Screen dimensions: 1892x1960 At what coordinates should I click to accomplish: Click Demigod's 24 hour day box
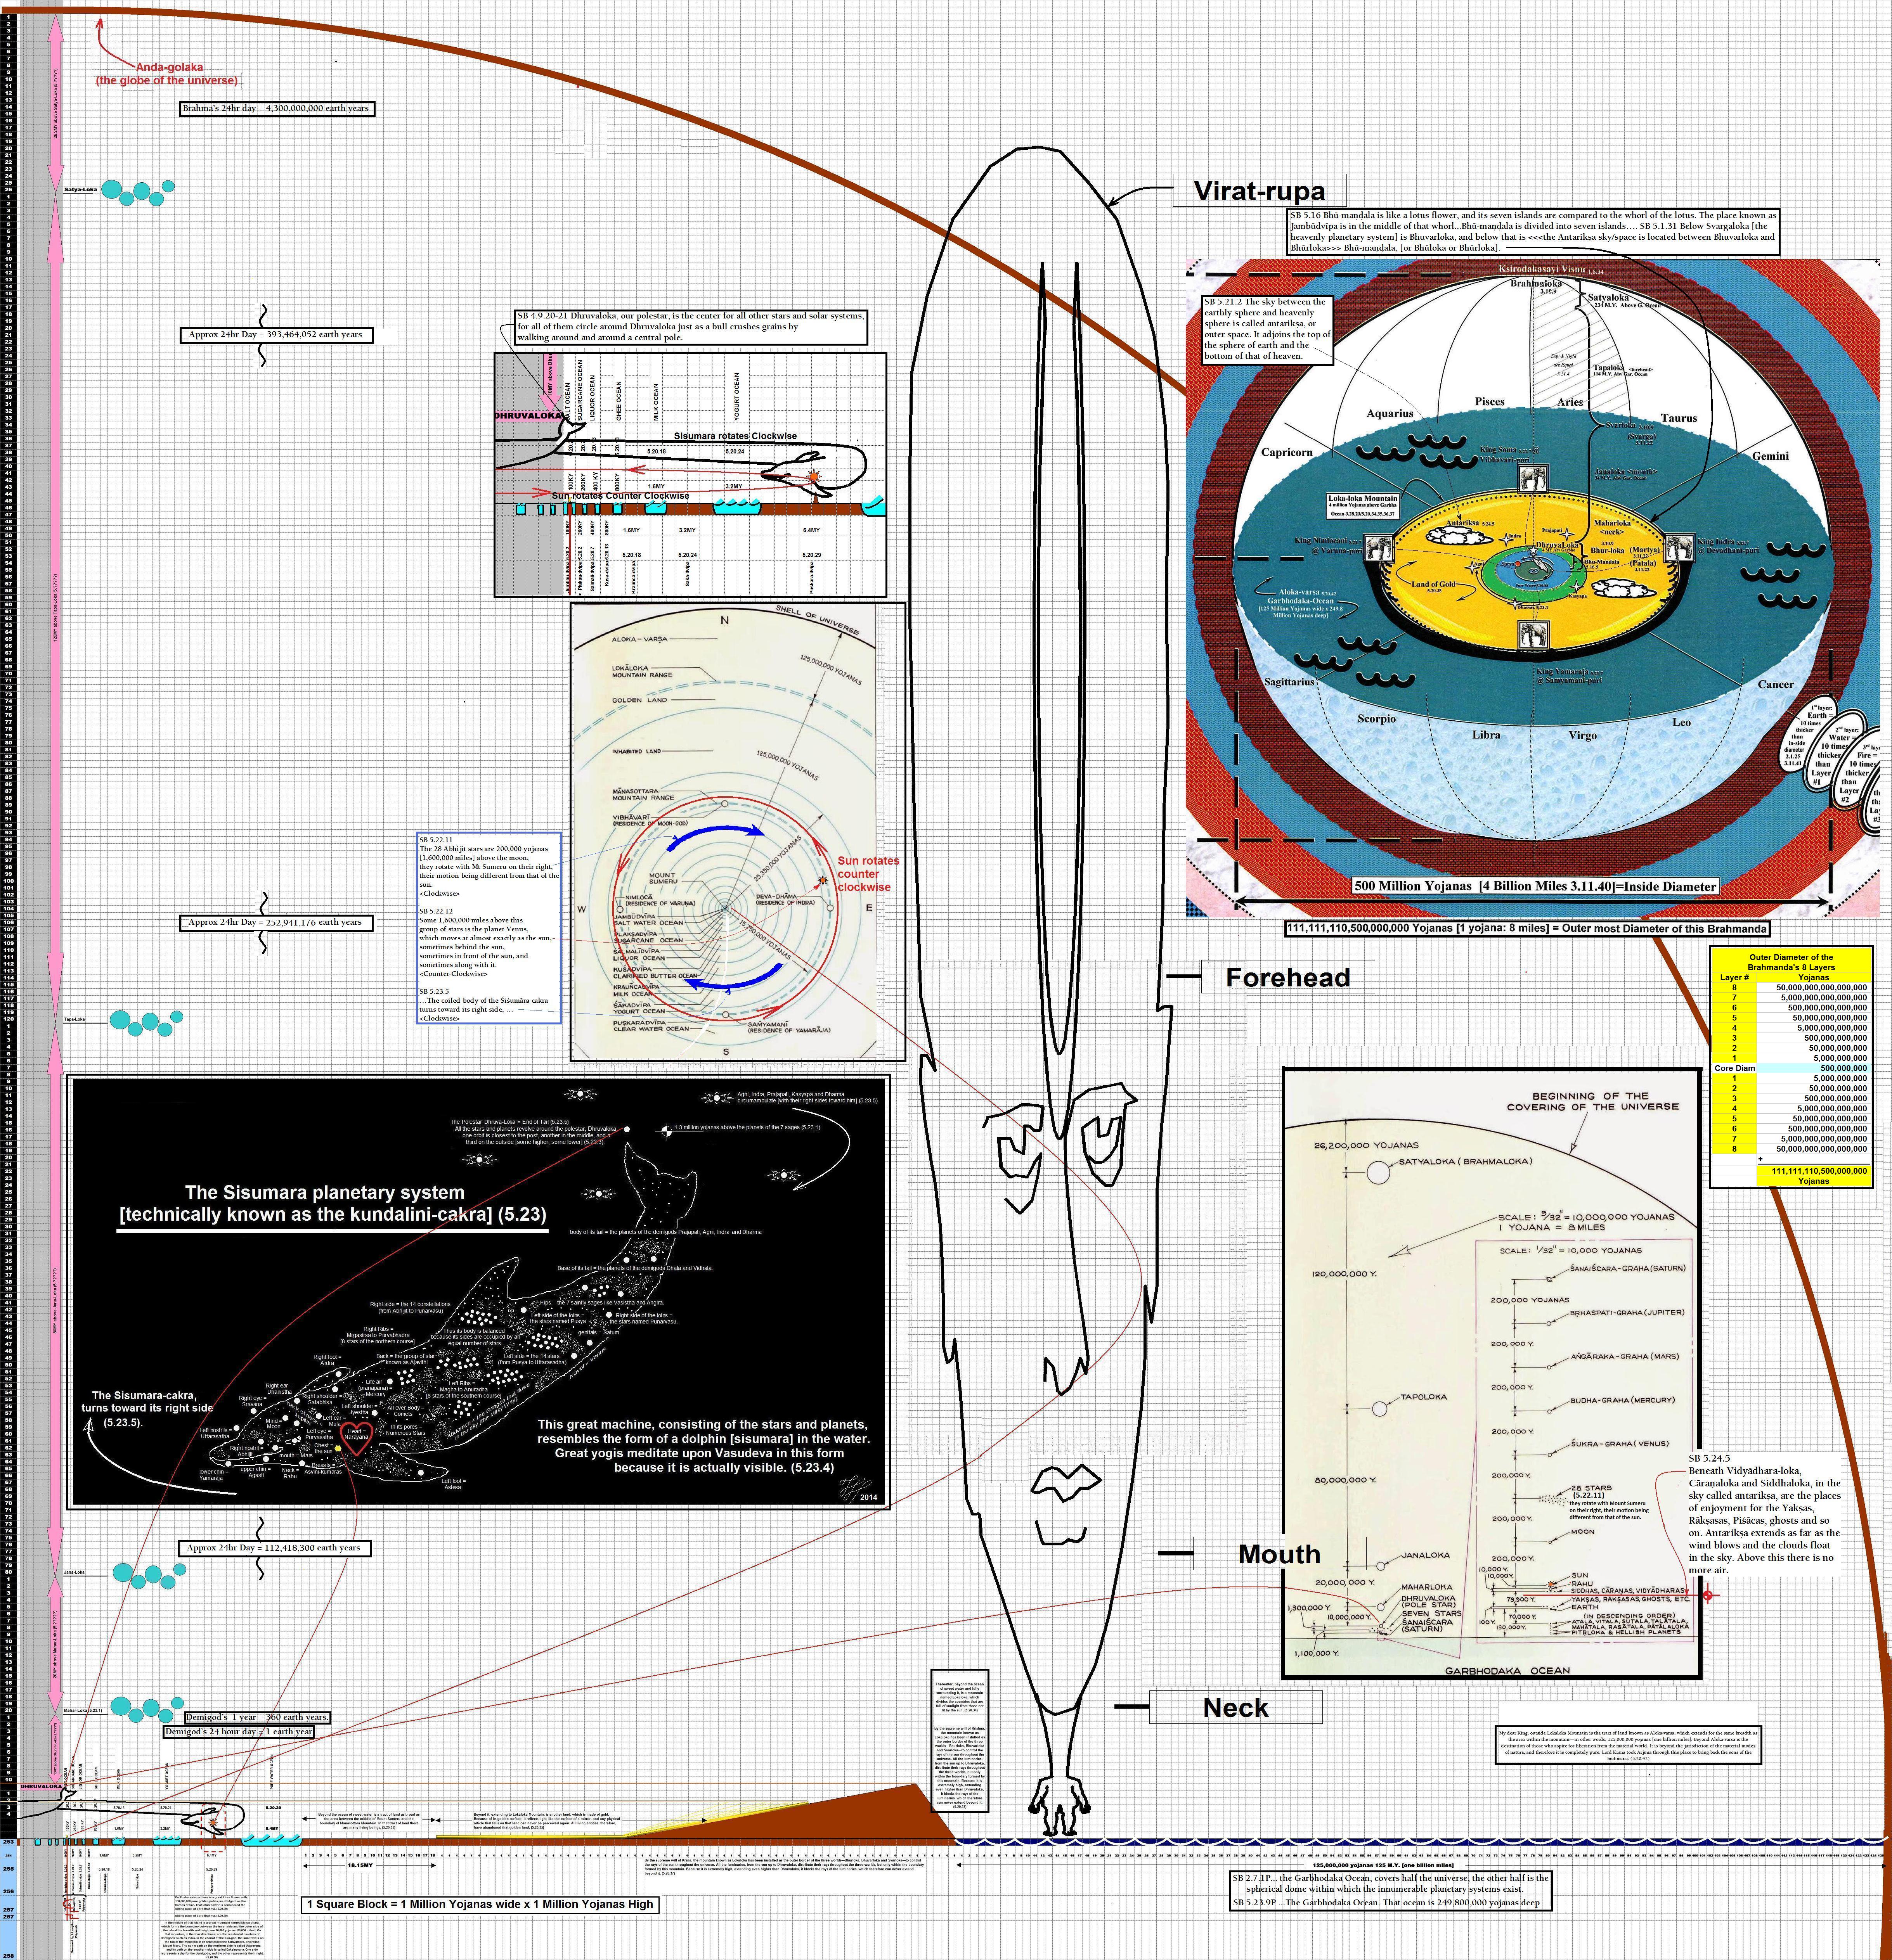[x=238, y=1731]
